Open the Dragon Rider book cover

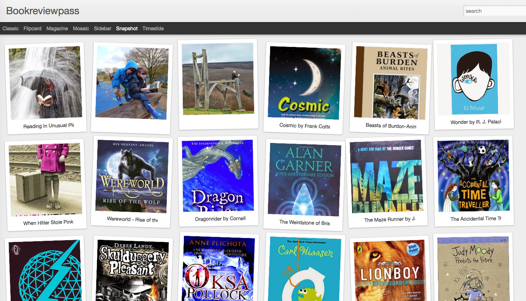(x=218, y=176)
